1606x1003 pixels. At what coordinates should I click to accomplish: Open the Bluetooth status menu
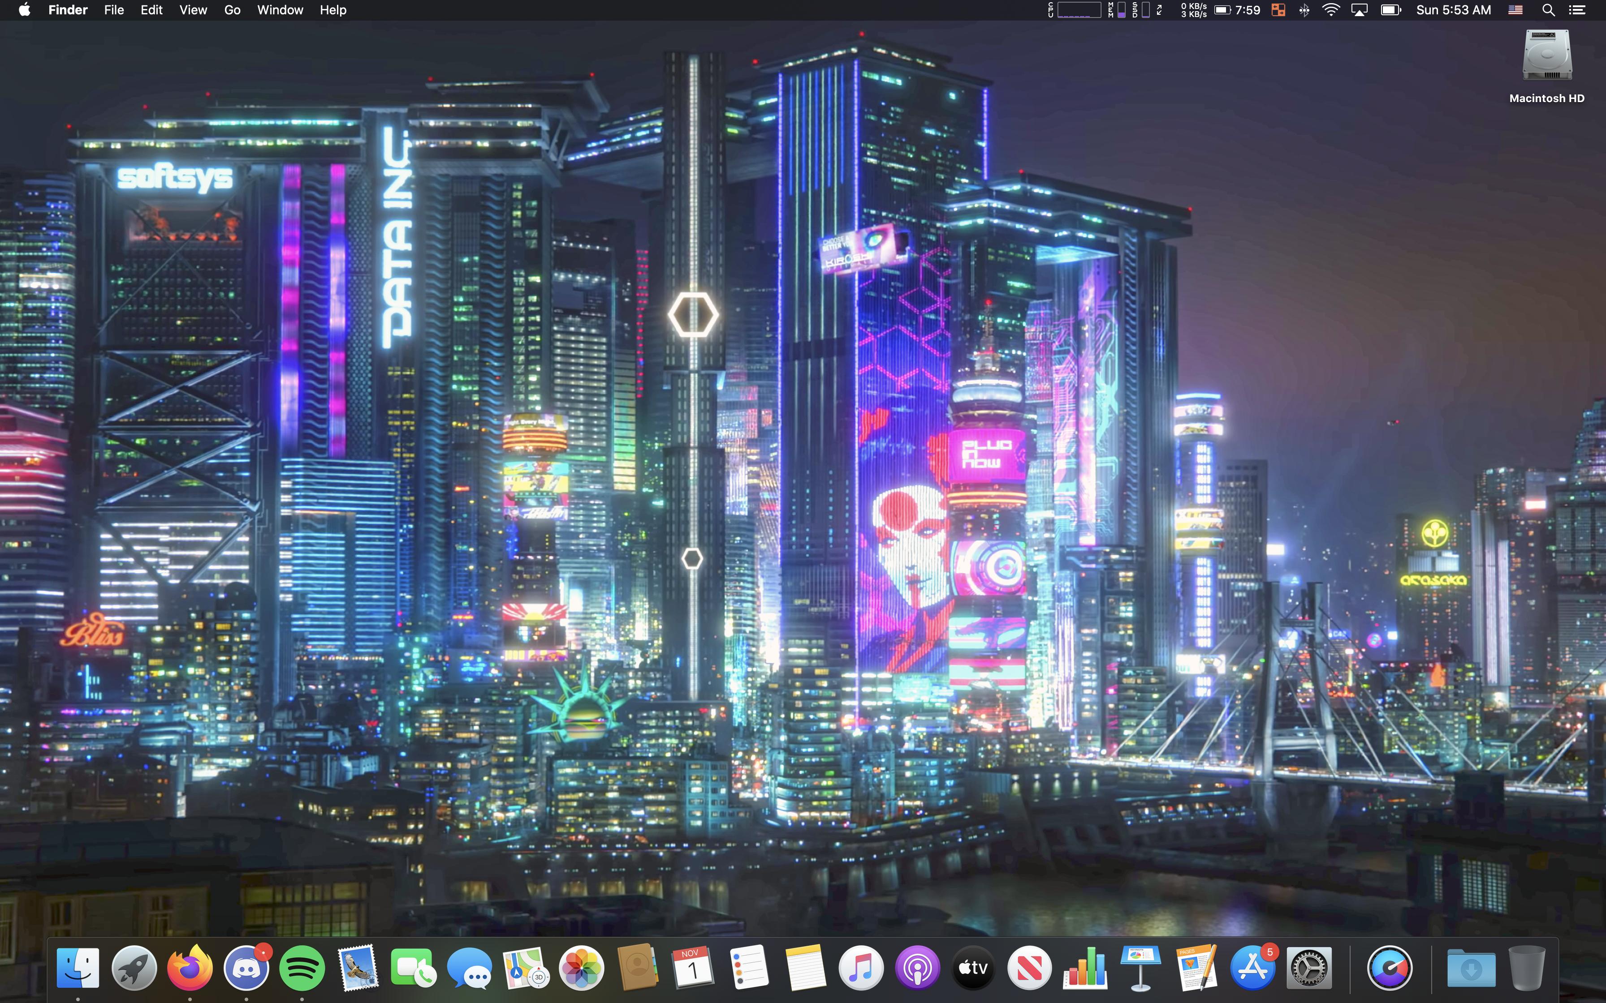[1304, 10]
